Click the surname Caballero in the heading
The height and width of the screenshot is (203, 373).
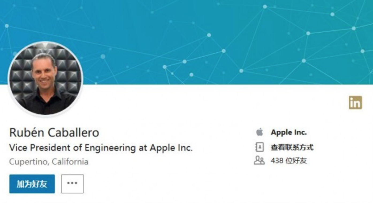[75, 132]
